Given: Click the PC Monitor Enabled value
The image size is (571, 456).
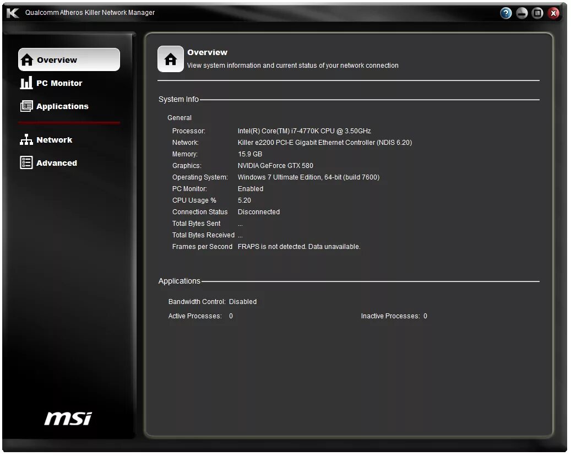Looking at the screenshot, I should point(250,189).
